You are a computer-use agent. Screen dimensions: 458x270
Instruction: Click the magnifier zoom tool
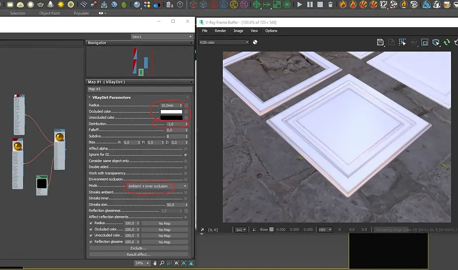pos(162,263)
